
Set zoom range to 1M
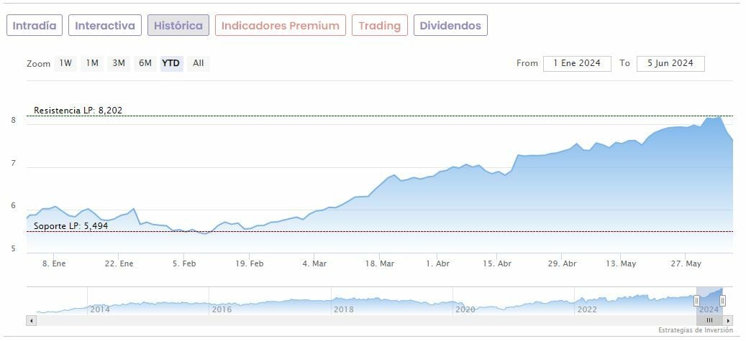(92, 63)
